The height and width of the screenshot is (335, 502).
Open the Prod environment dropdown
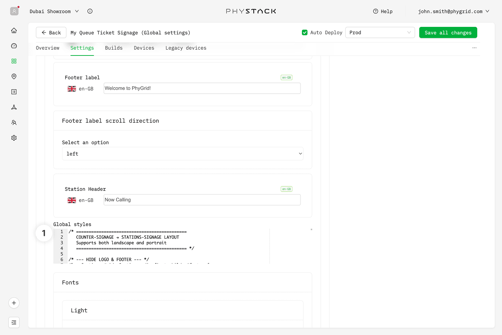[x=380, y=32]
